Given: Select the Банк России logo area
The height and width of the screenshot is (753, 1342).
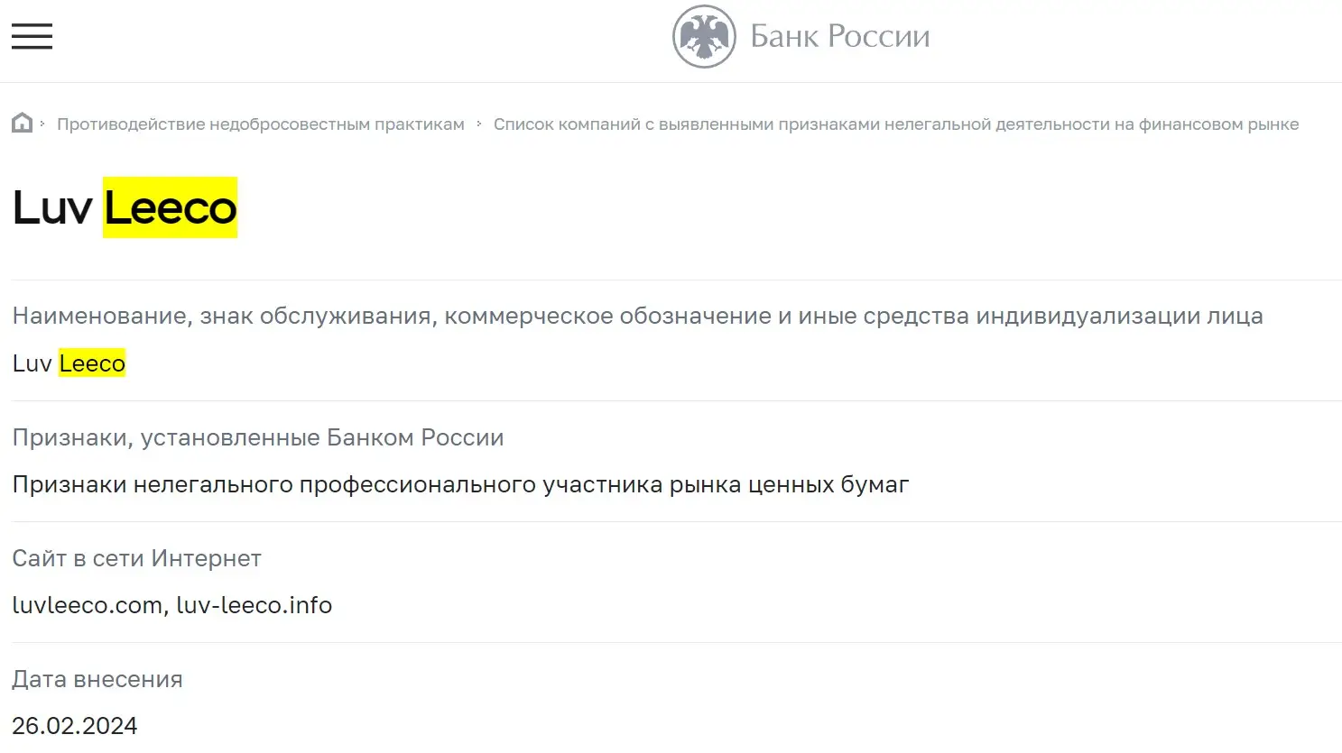Looking at the screenshot, I should (799, 36).
